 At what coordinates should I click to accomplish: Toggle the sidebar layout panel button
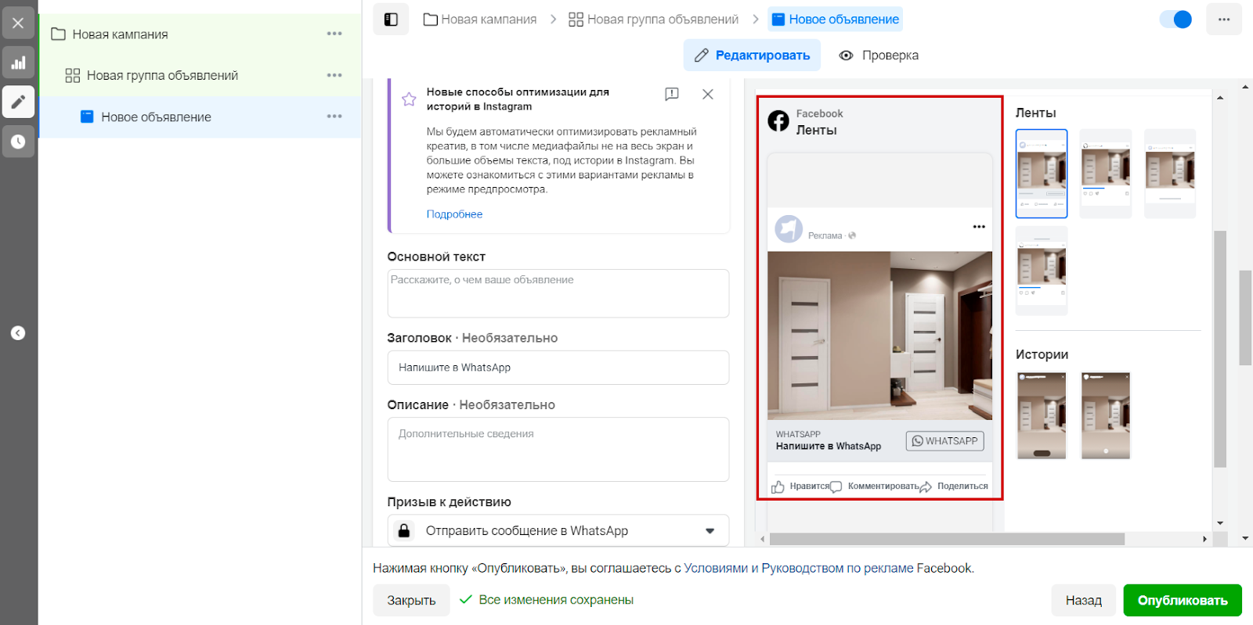point(391,20)
